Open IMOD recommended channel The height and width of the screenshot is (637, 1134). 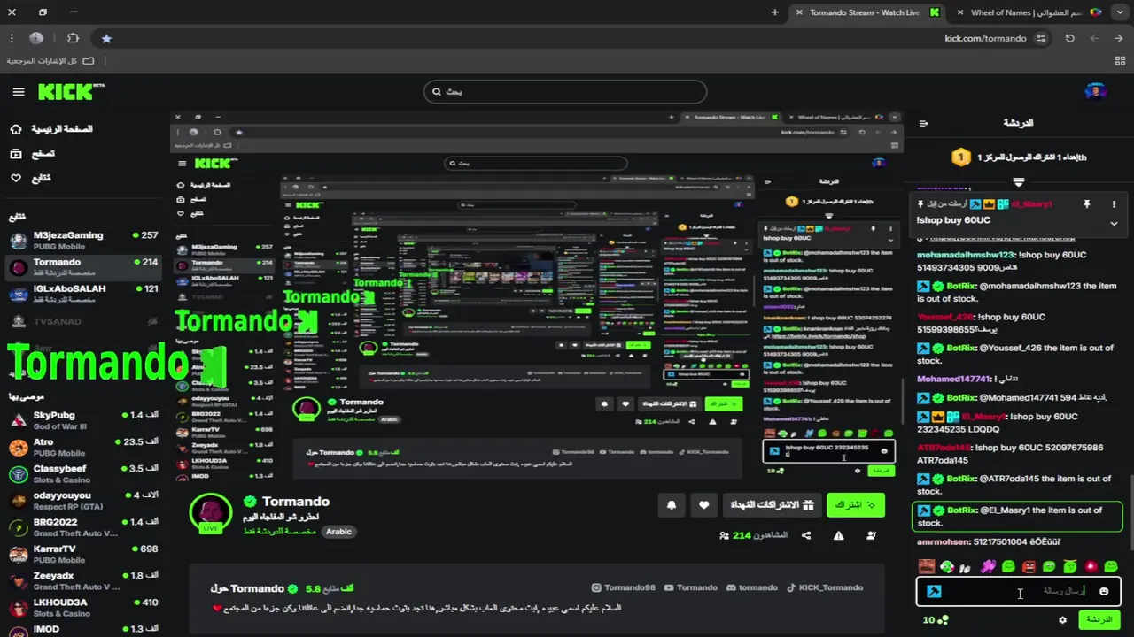84,629
